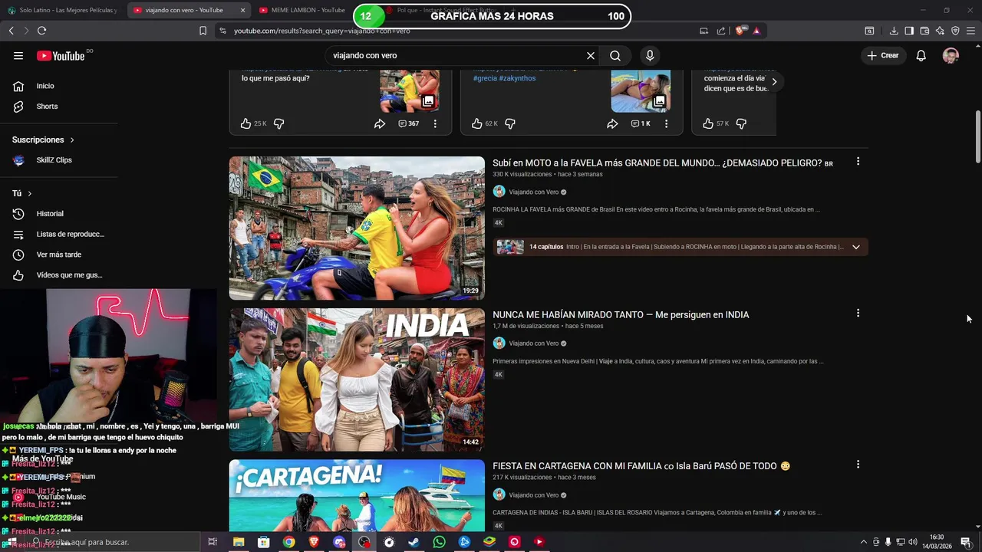Click the CARTAGENA video thumbnail
This screenshot has width=982, height=552.
357,495
